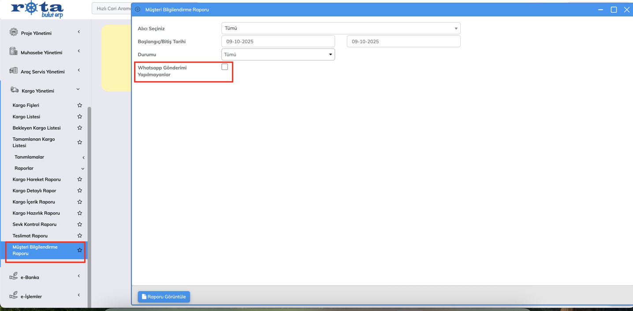
Task: Click the end date input field
Action: pos(403,41)
